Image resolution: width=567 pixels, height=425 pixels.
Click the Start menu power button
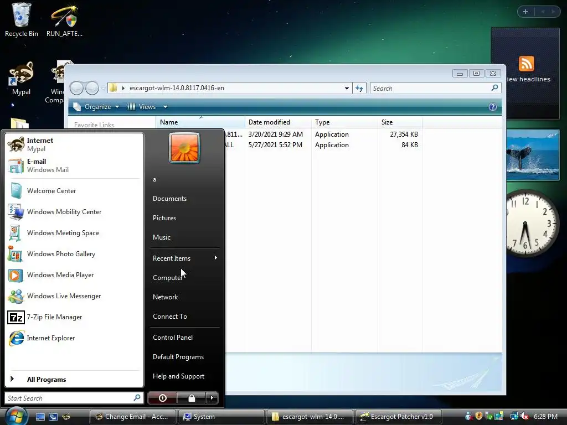162,398
